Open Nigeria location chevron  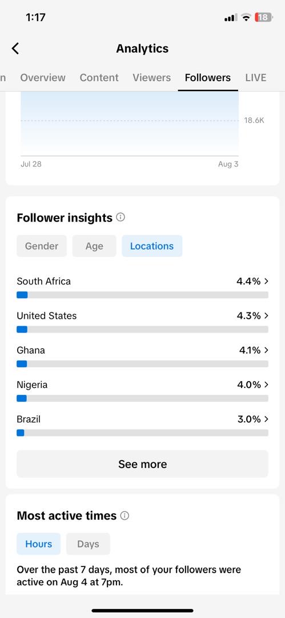[x=267, y=385]
